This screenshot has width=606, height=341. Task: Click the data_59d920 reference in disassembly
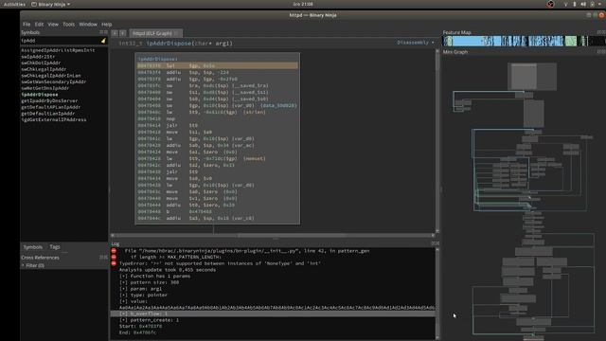pos(278,105)
